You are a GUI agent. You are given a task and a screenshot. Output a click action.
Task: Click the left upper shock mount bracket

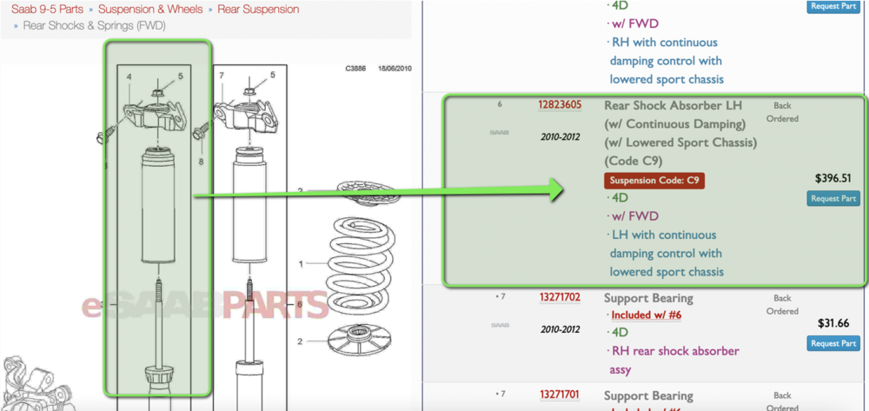click(x=156, y=117)
